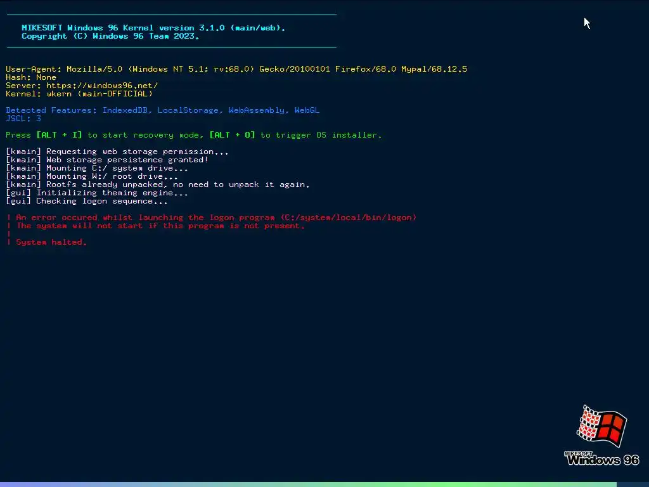The height and width of the screenshot is (487, 649).
Task: Click the "MIKESOFT Windows 96 Kernel version 3.1.0" line
Action: tap(153, 28)
